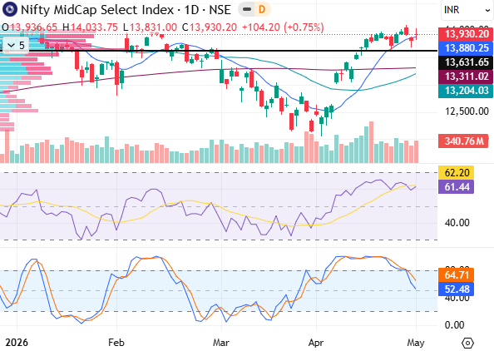
Task: Open the INR currency dropdown
Action: pos(467,10)
